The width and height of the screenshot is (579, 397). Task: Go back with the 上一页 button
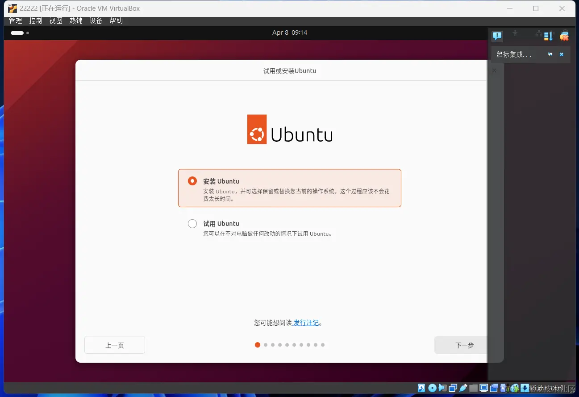115,345
